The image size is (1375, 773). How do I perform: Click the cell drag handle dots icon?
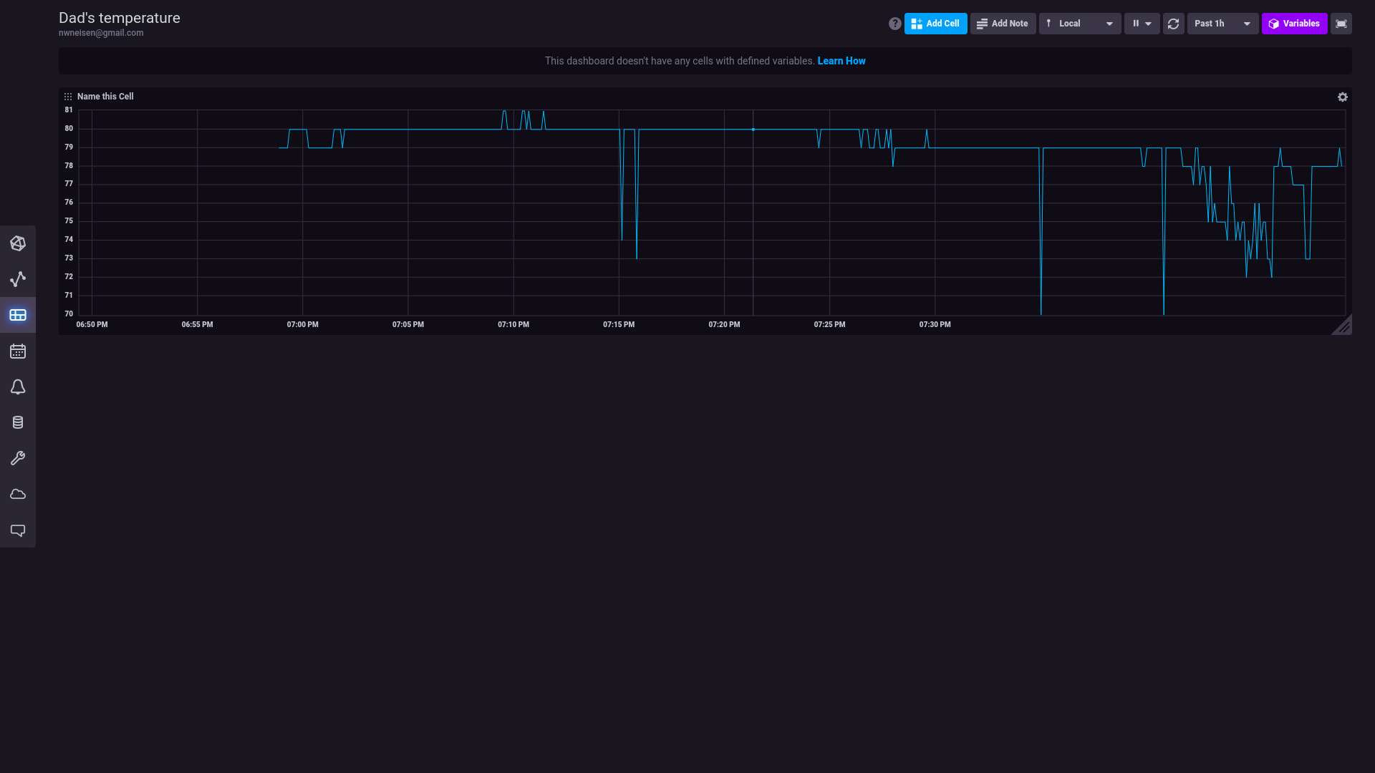pyautogui.click(x=68, y=97)
